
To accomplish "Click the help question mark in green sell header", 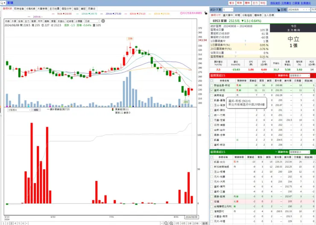I will (276, 152).
